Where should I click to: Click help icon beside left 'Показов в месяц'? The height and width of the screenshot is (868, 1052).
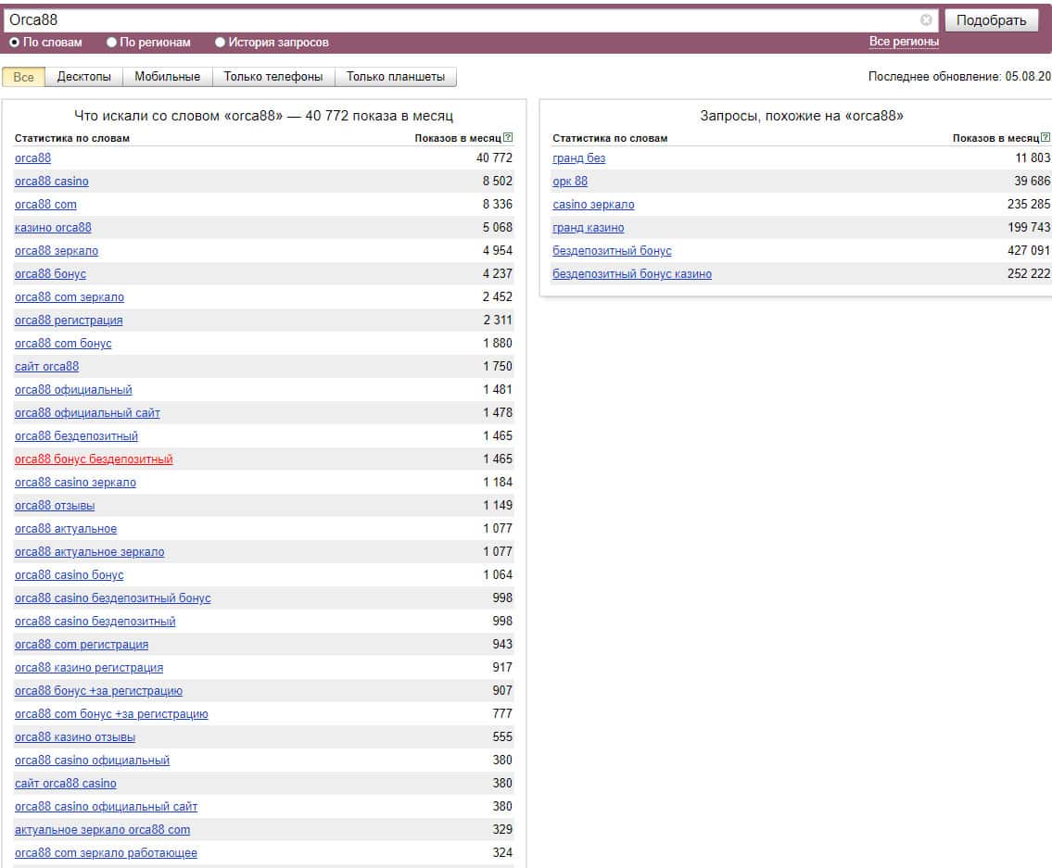[508, 138]
